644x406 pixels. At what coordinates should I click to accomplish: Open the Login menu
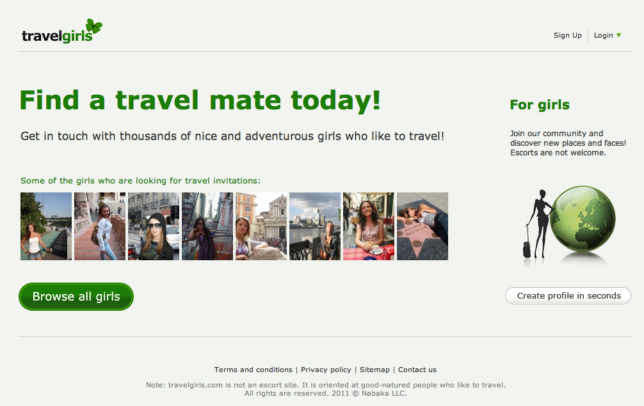click(603, 35)
